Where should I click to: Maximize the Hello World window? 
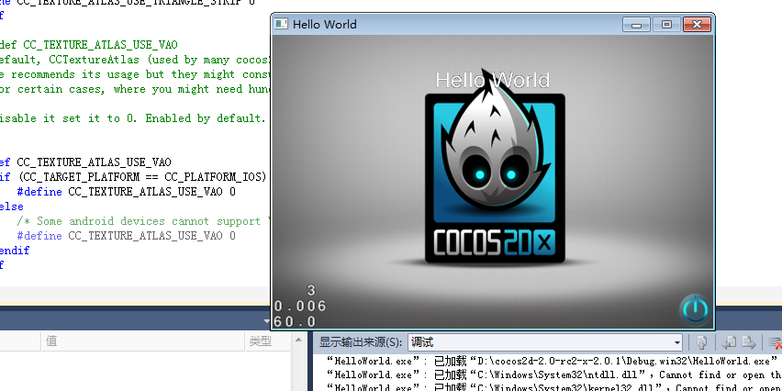point(666,25)
